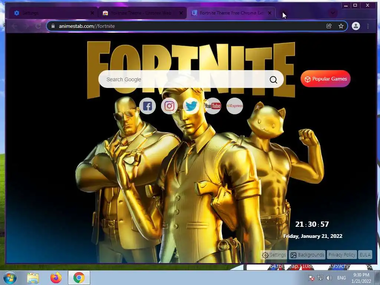Close the Fortnite Theme Free Chrome Ext tab
This screenshot has width=380, height=285.
point(270,13)
